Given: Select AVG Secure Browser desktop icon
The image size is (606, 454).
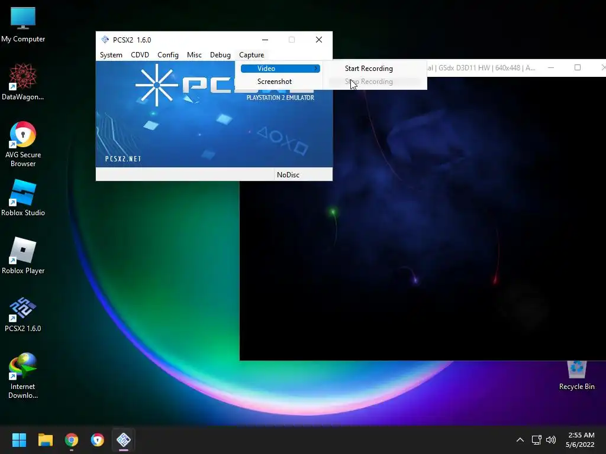Looking at the screenshot, I should tap(23, 144).
